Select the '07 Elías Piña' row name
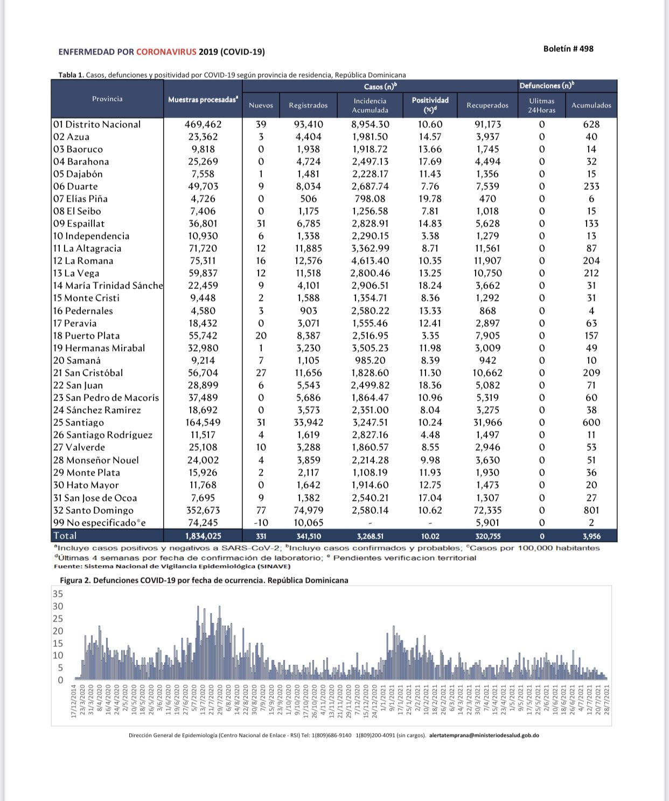Image resolution: width=669 pixels, height=801 pixels. pos(80,198)
